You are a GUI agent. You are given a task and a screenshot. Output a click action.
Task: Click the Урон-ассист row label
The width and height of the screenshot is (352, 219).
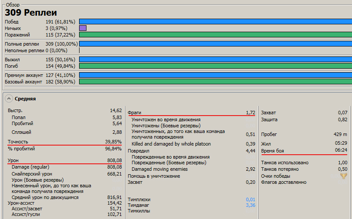pyautogui.click(x=21, y=203)
